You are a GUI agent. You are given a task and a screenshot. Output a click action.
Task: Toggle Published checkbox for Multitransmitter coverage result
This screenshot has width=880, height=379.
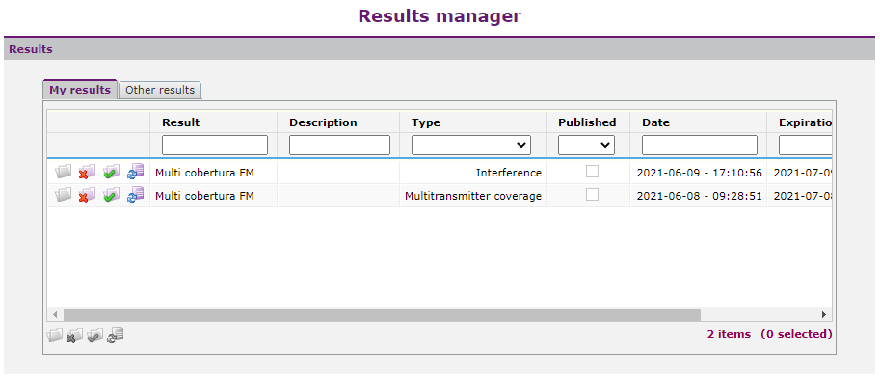(x=592, y=194)
